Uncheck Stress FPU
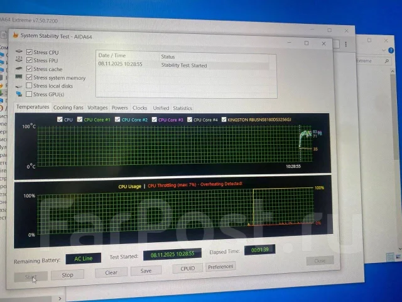Viewport: 402px width, 302px height. pos(30,60)
